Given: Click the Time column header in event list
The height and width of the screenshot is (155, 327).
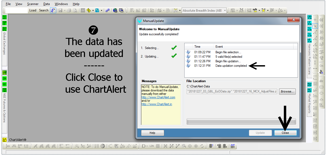Looking at the screenshot, I should (x=203, y=47).
